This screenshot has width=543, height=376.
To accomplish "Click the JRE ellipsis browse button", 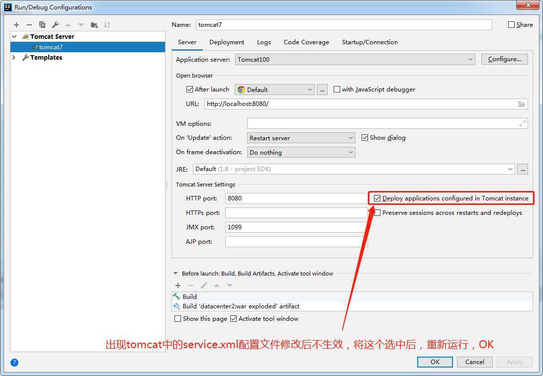I will click(x=523, y=169).
